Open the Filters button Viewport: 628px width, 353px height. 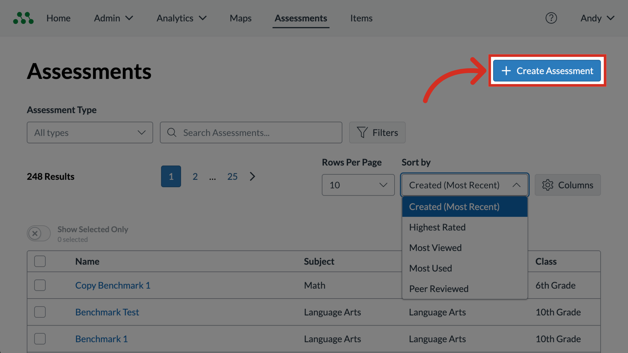[377, 133]
